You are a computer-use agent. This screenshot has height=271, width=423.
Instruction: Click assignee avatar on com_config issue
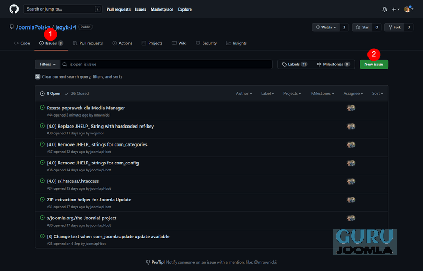(351, 163)
